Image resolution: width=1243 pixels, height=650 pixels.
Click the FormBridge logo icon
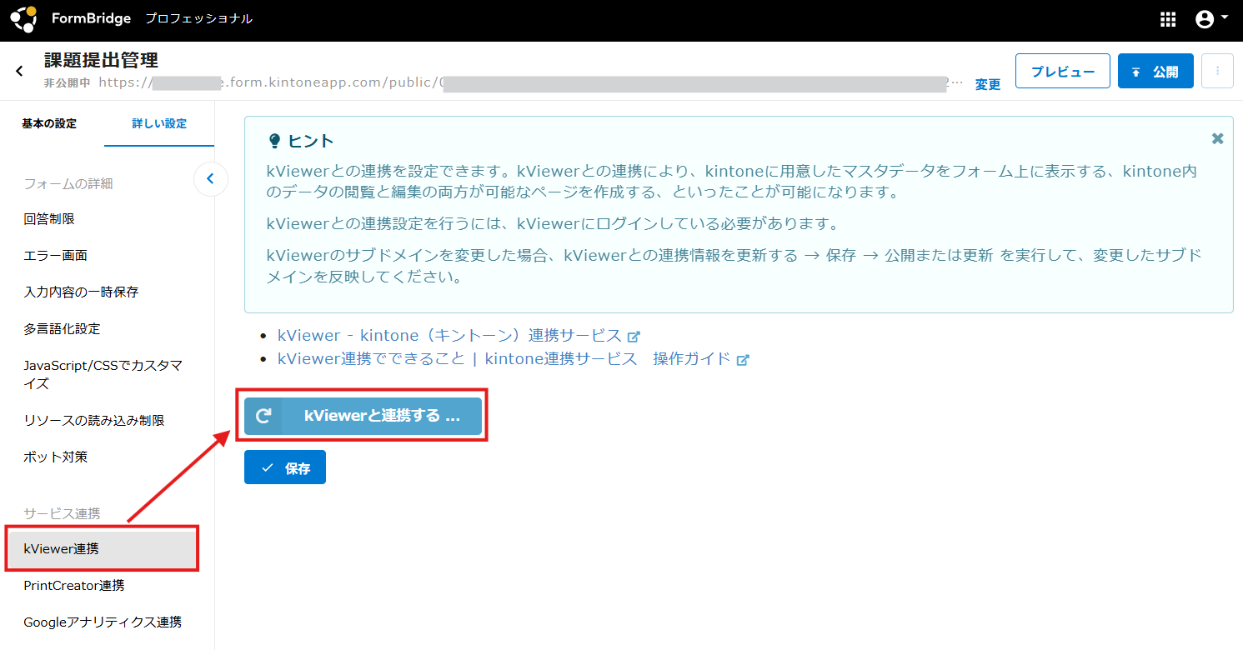[23, 18]
